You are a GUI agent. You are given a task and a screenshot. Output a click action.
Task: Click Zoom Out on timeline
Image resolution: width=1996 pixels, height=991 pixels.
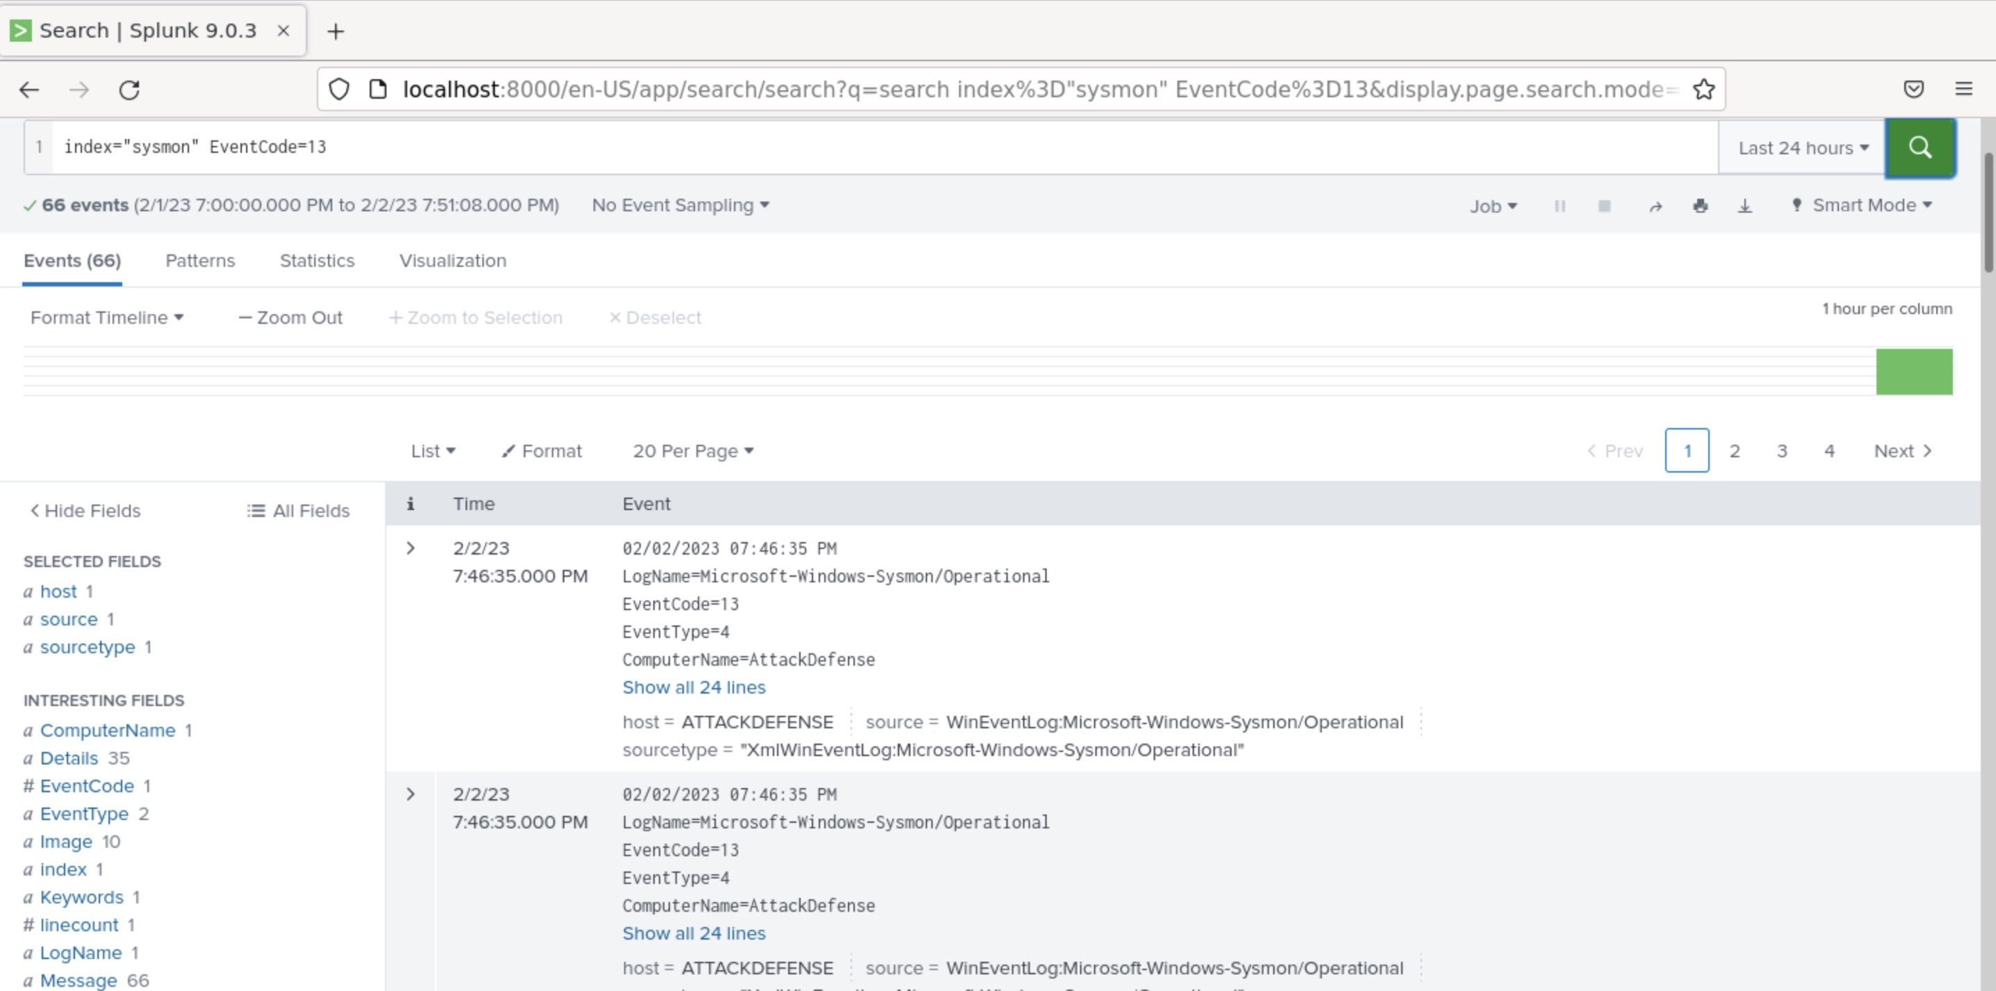[x=291, y=318]
